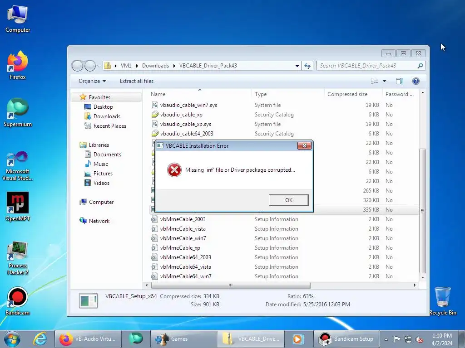The height and width of the screenshot is (348, 465).
Task: Toggle the preview pane icon
Action: [x=400, y=81]
